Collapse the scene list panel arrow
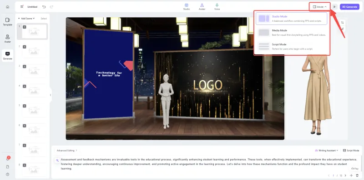364x180 pixels. coord(51,95)
